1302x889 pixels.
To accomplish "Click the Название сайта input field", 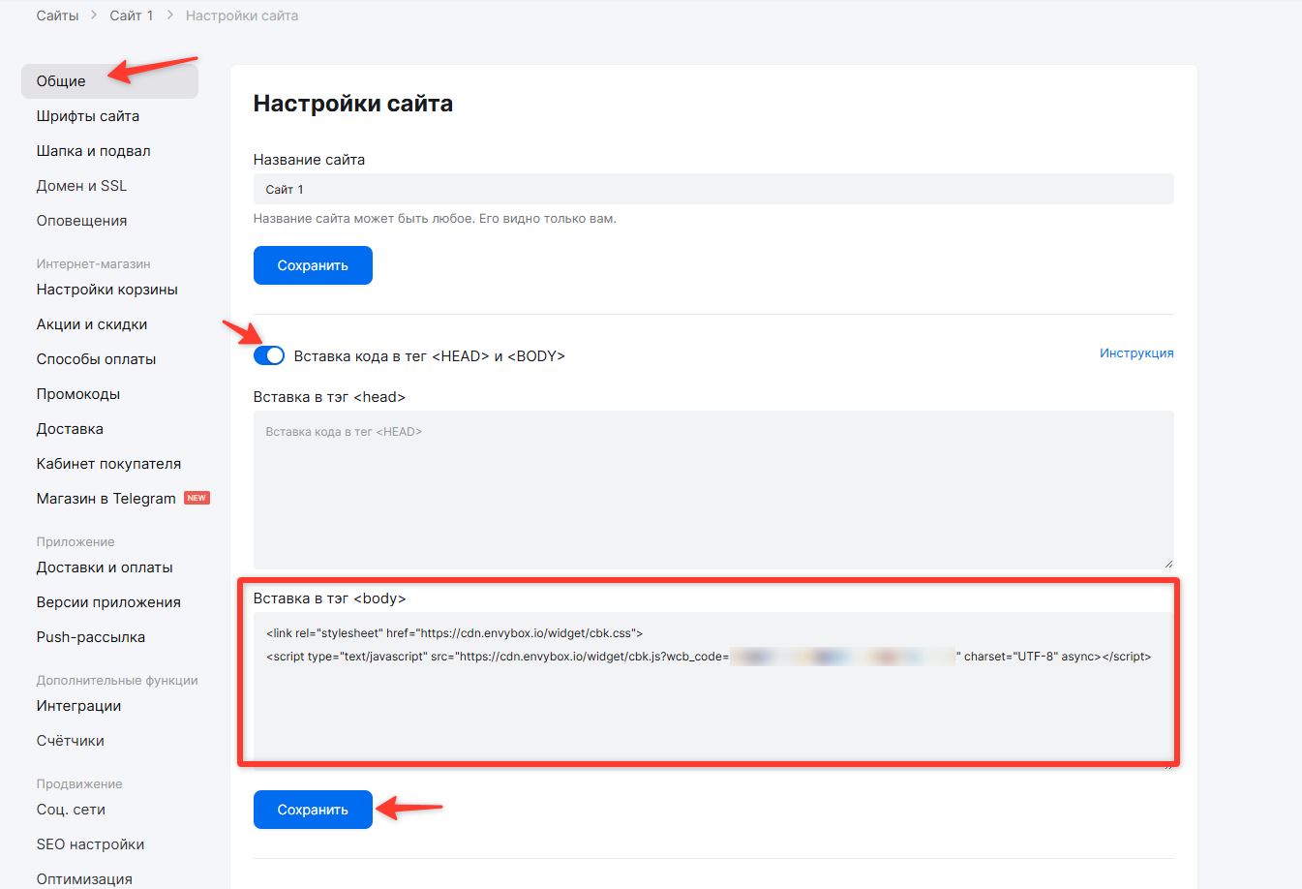I will pos(712,190).
